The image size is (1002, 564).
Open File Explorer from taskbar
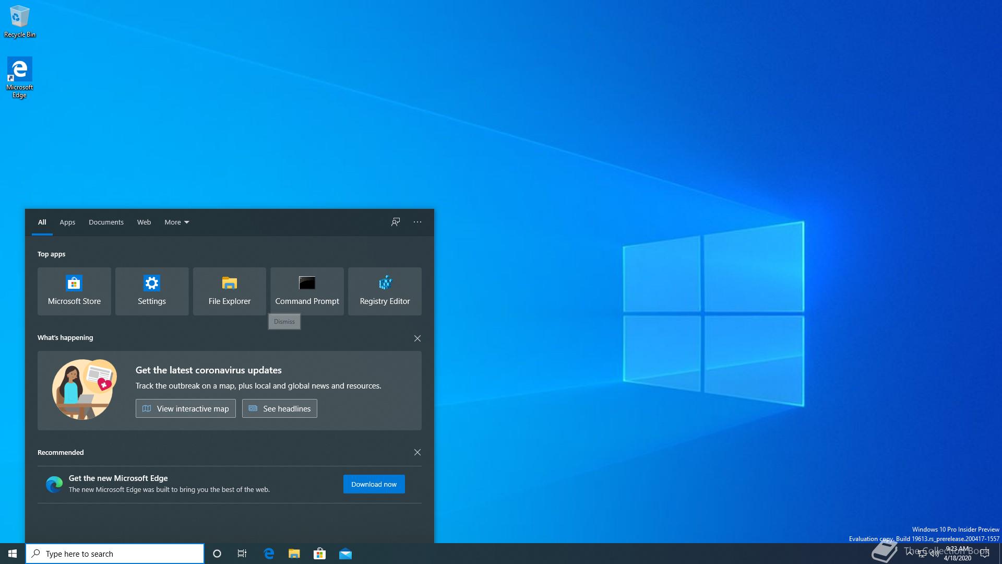tap(294, 554)
